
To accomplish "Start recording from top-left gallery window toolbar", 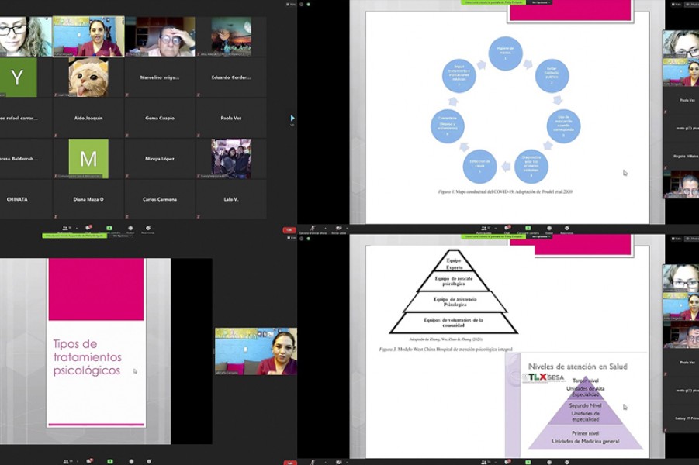I will tap(130, 229).
